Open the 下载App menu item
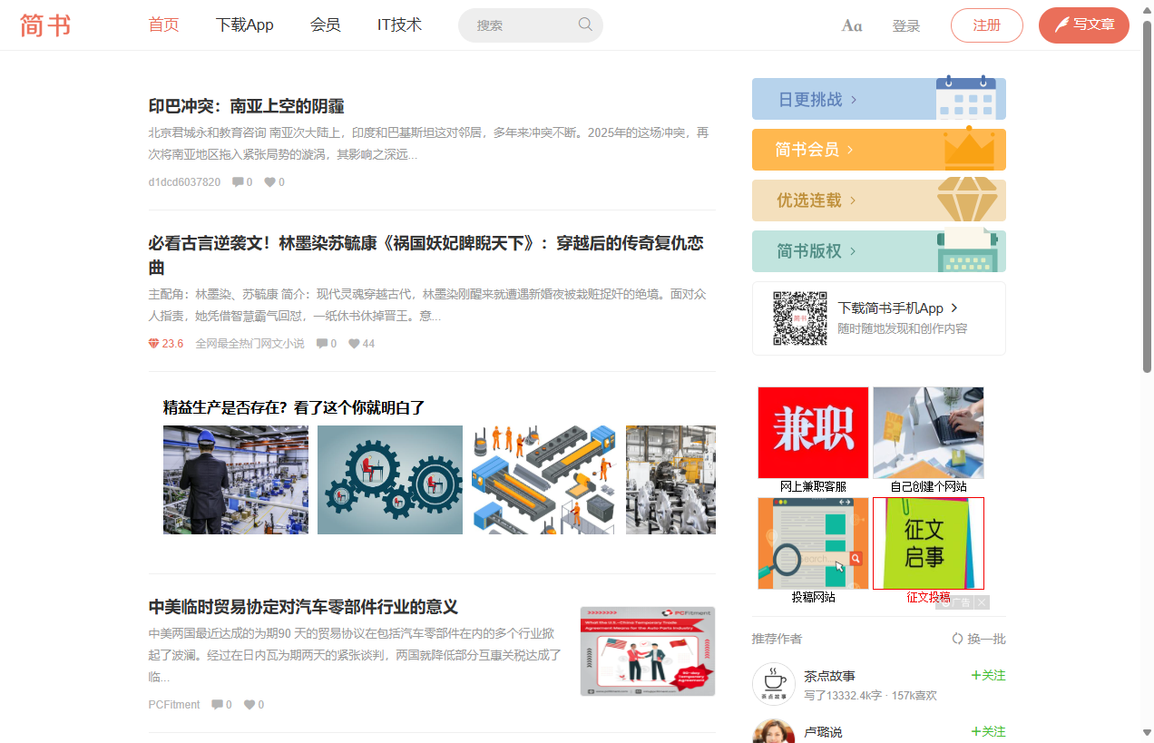1154x743 pixels. click(x=245, y=24)
